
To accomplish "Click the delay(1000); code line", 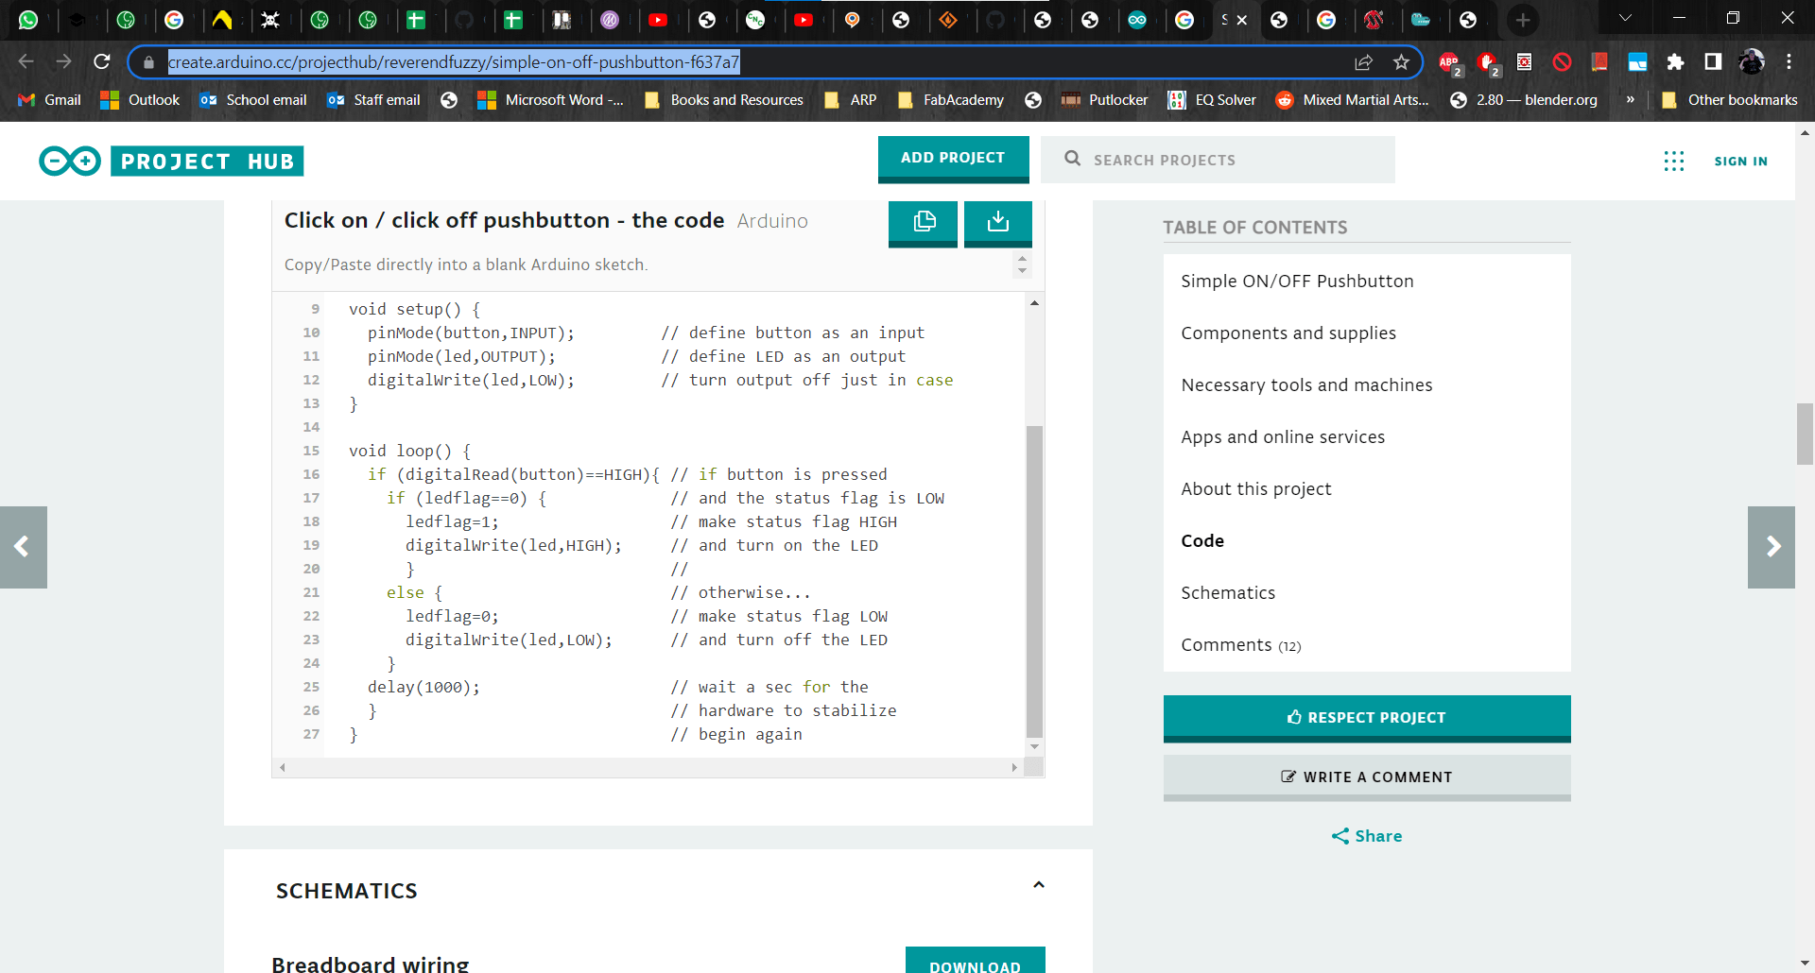I will pos(423,688).
